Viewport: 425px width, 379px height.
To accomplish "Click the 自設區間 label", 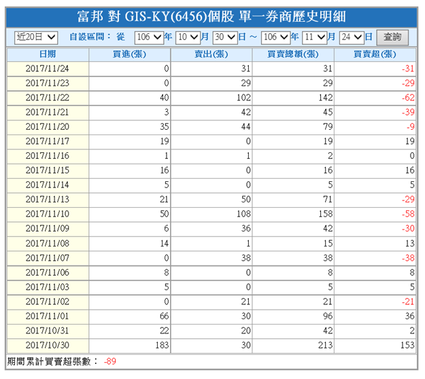I will click(x=90, y=37).
